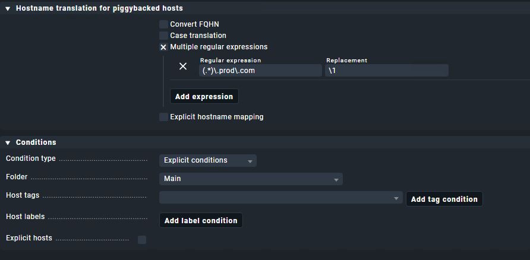Enable the Explicit hostname mapping checkbox
530x260 pixels.
(163, 117)
